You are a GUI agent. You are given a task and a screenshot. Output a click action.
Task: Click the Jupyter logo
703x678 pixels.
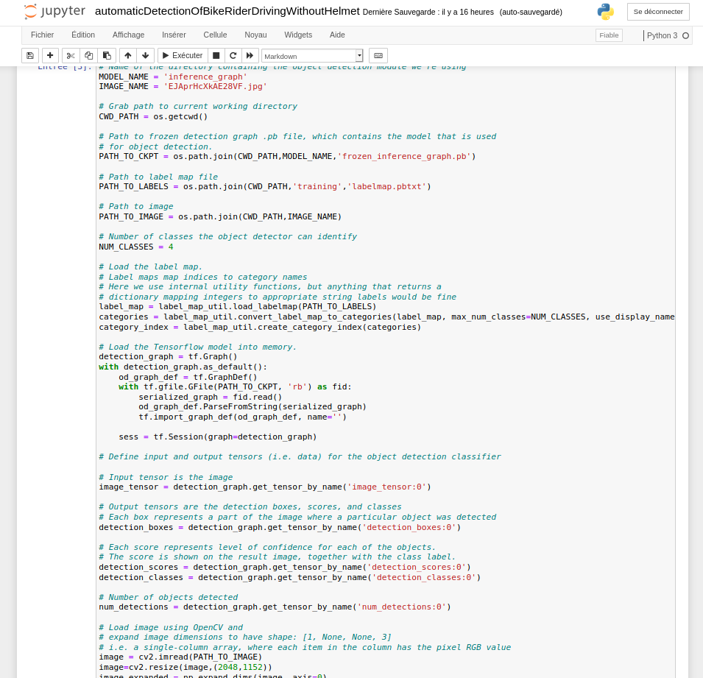[54, 11]
